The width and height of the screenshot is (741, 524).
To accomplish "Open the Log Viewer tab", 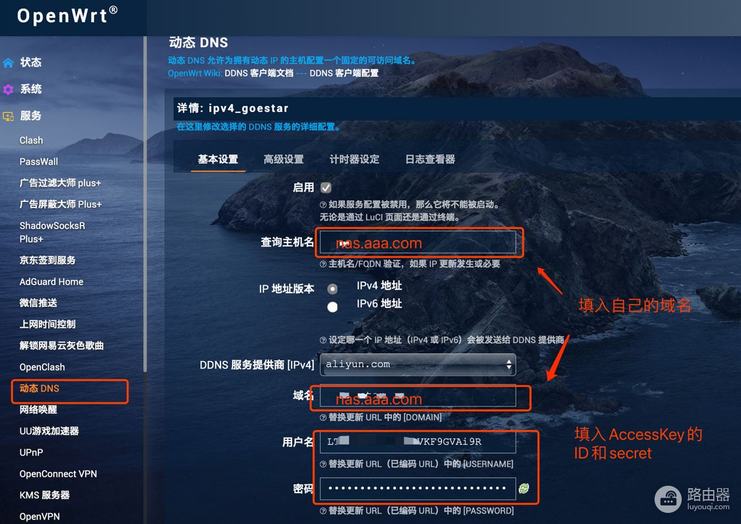I will click(x=430, y=159).
